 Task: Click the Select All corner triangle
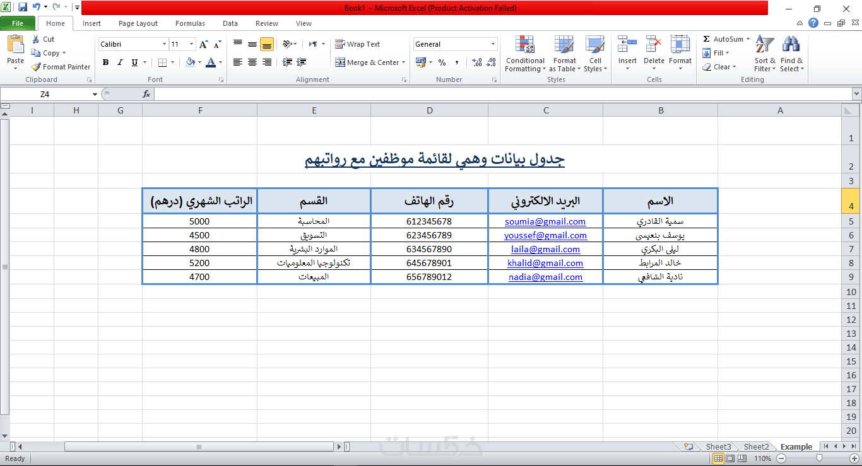click(x=849, y=110)
